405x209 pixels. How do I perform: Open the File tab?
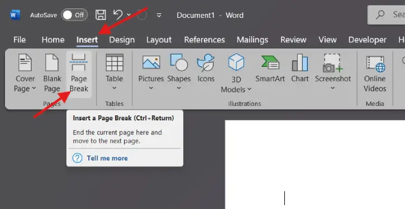(x=20, y=40)
